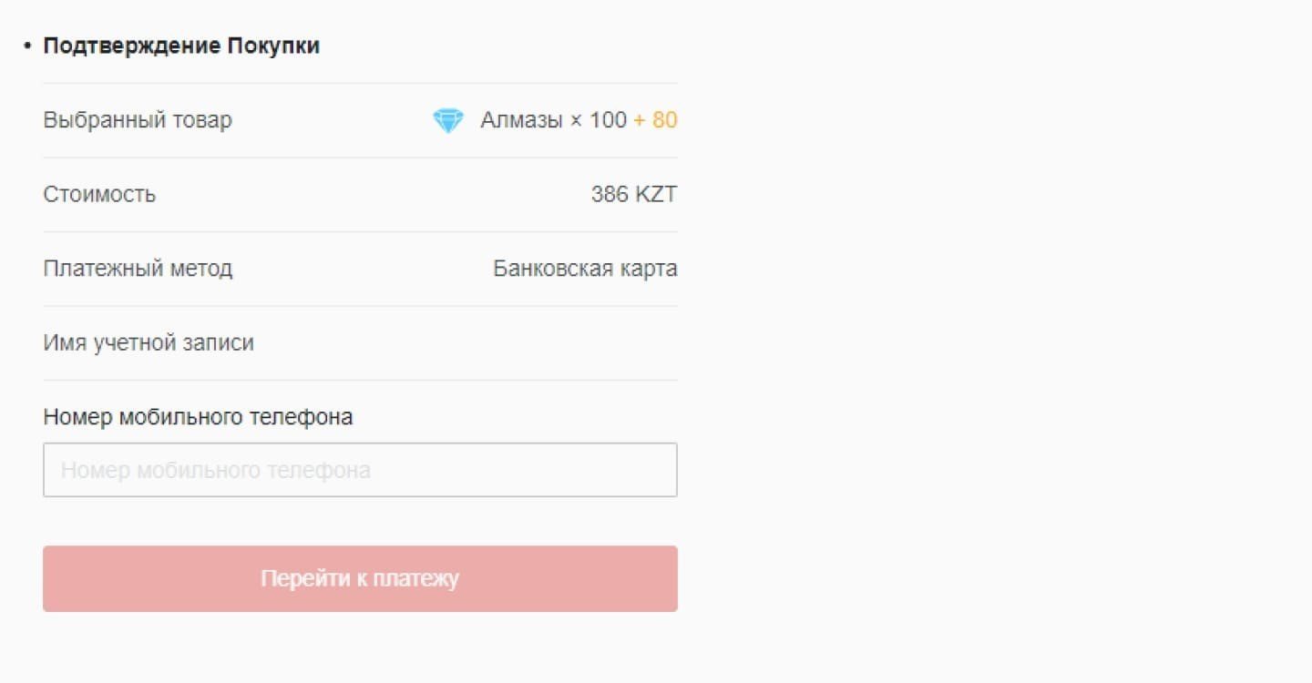Click the blue diamond icon
This screenshot has width=1312, height=683.
pyautogui.click(x=447, y=120)
